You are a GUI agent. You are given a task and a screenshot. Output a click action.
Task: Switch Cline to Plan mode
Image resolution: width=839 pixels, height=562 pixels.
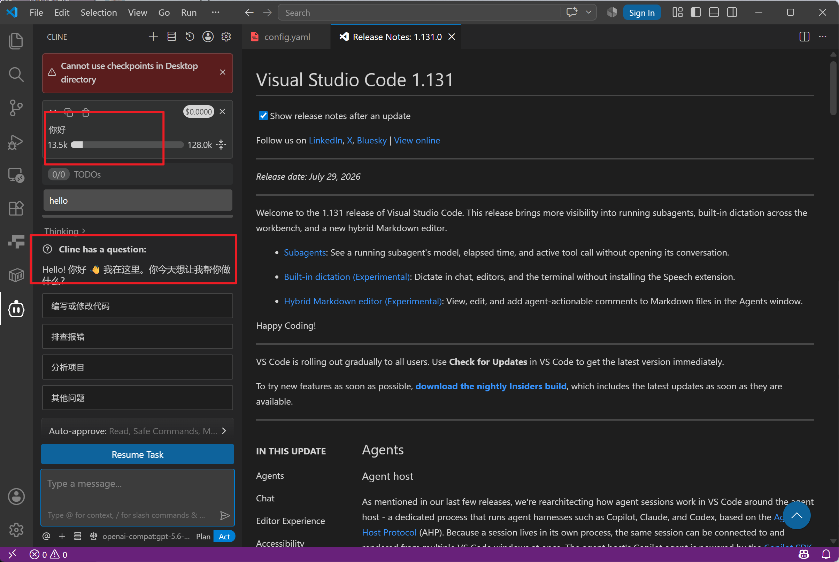coord(203,536)
